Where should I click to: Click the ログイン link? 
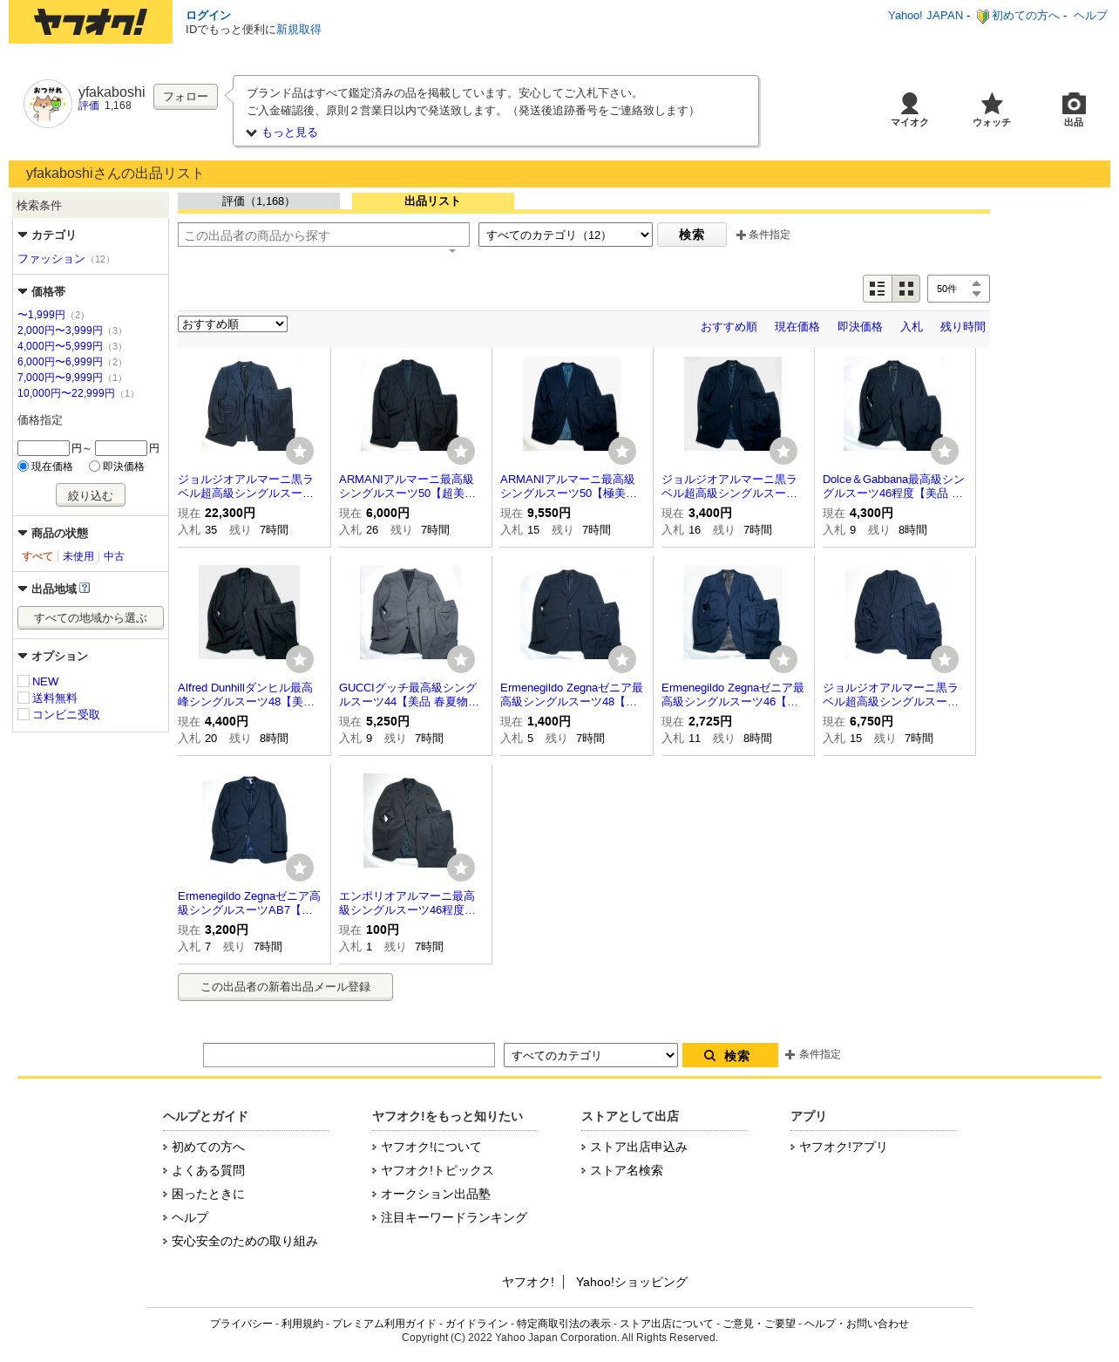coord(208,16)
